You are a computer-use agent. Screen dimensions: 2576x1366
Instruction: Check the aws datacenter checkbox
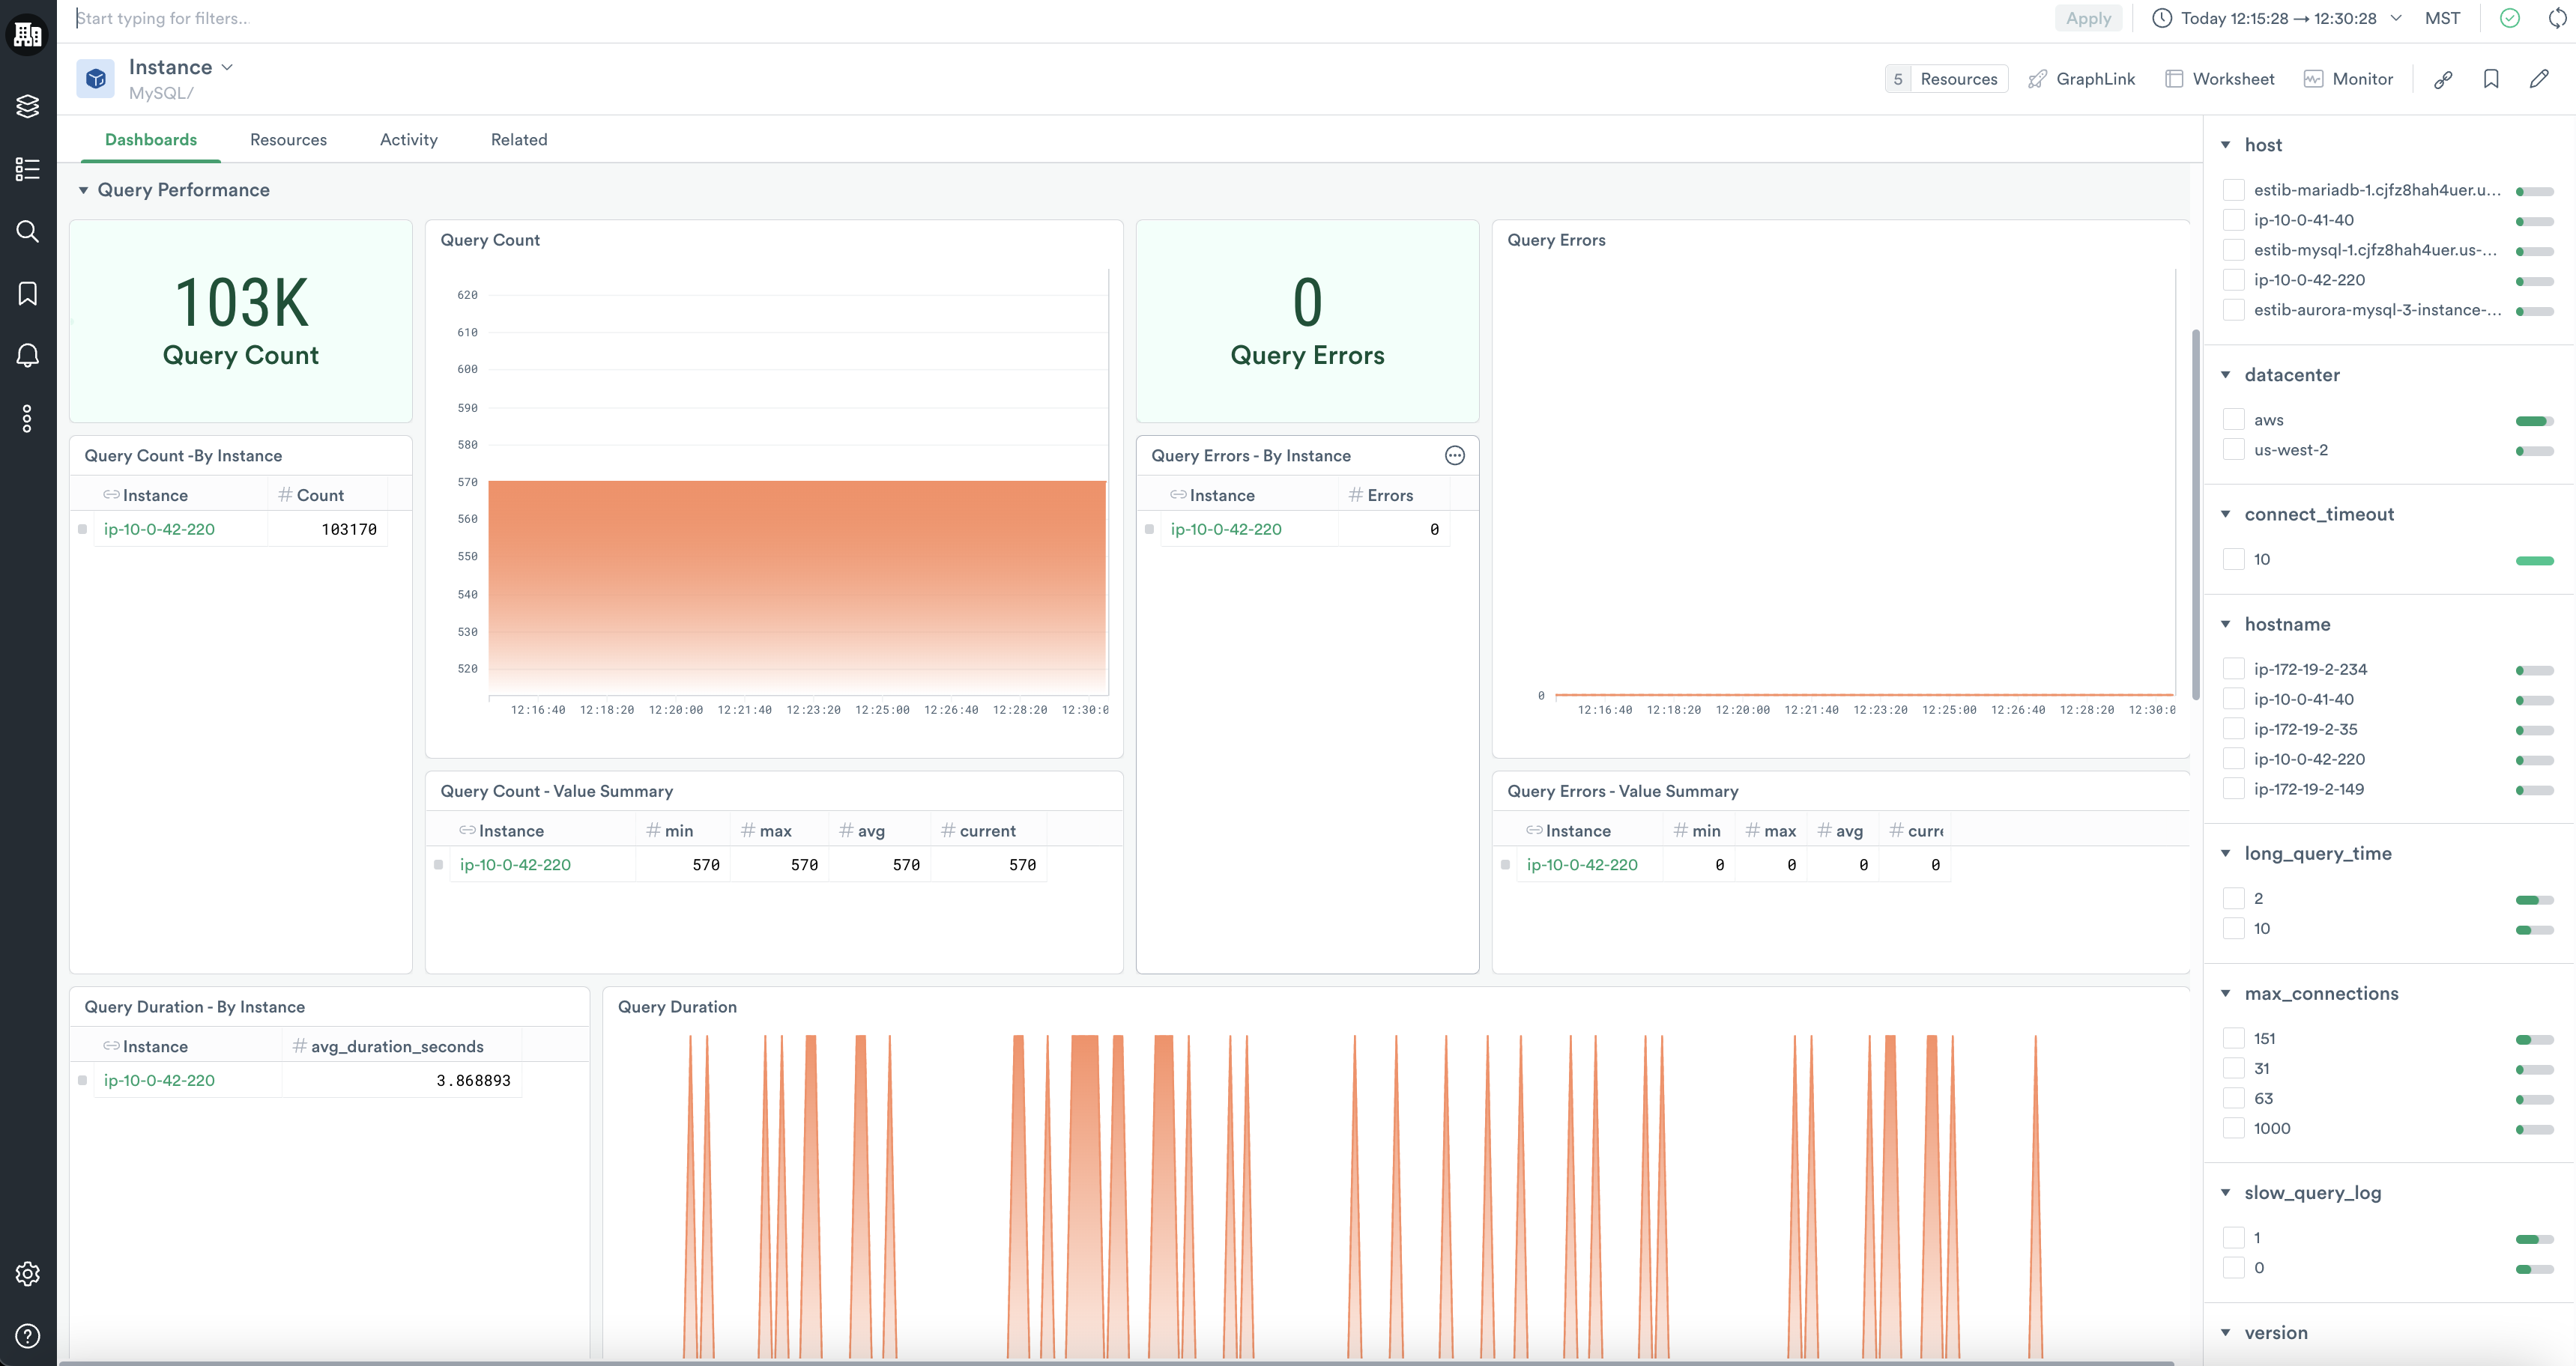click(x=2233, y=419)
